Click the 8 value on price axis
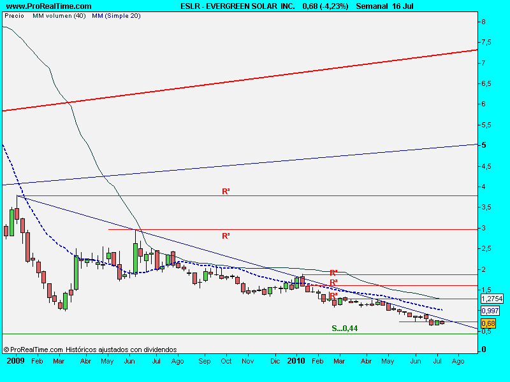The image size is (510, 382). pos(484,22)
